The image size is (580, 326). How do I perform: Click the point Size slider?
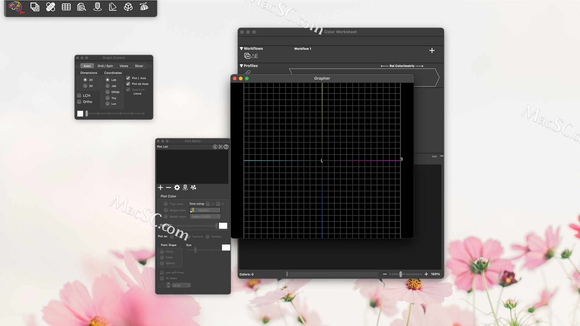click(x=203, y=250)
